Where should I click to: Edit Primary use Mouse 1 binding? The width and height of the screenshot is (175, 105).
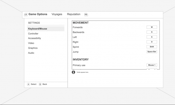[152, 65]
